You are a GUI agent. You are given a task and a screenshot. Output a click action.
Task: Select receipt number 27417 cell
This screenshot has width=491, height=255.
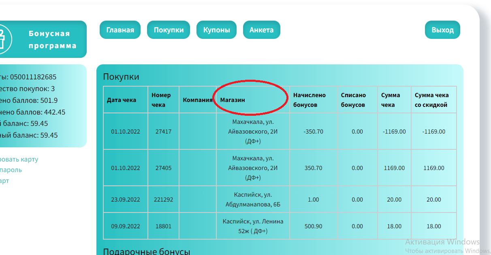(163, 132)
